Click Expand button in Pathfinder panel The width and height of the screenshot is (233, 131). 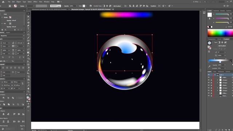21,98
